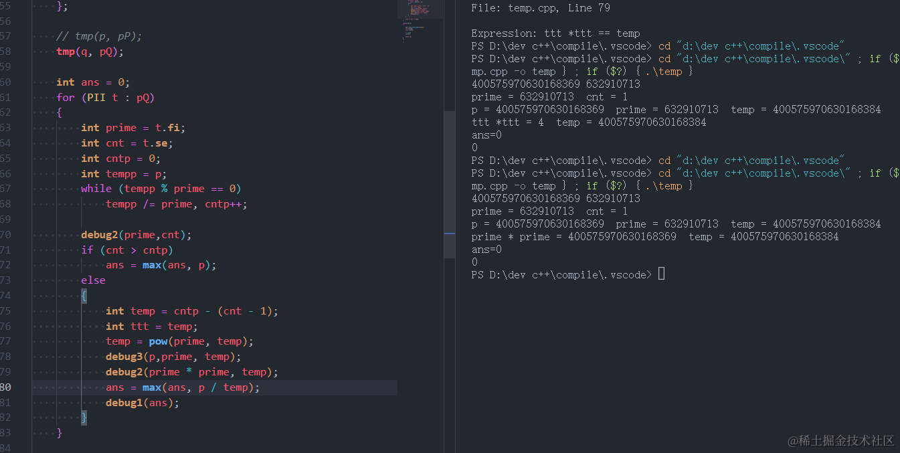Screen dimensions: 900x453
Task: Click line number 70 in the gutter
Action: (x=6, y=234)
